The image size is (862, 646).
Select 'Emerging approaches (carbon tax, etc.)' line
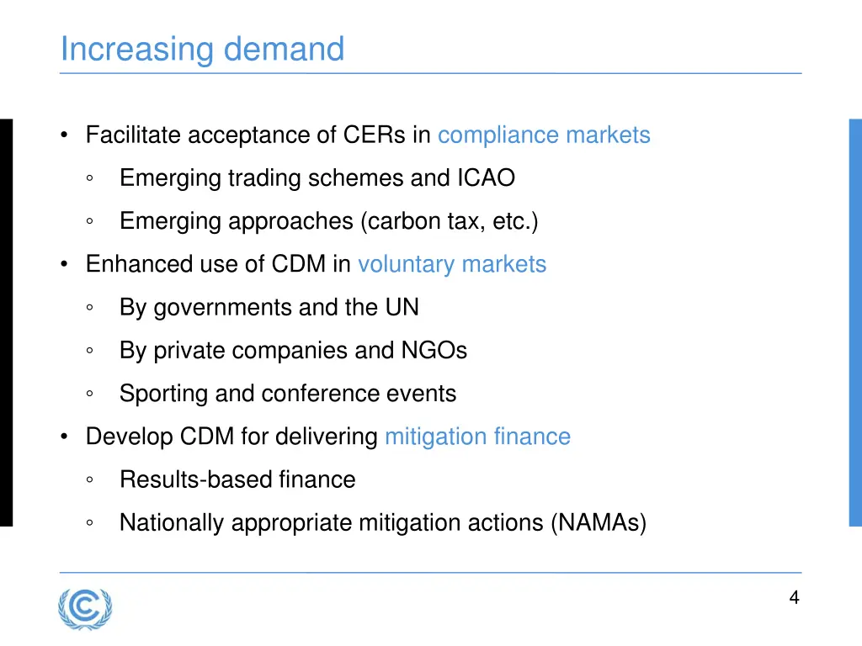pyautogui.click(x=329, y=221)
